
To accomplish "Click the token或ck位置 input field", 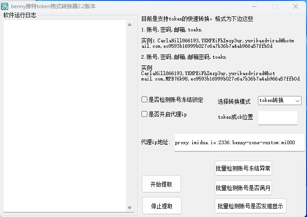I will point(277,118).
